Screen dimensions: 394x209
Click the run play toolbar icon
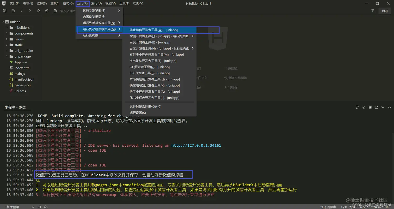(x=47, y=11)
